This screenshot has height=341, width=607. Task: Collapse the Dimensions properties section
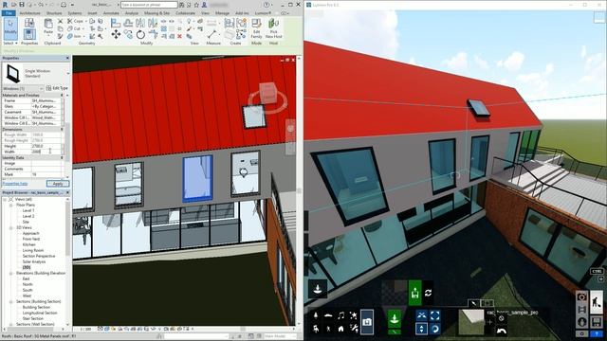click(x=62, y=129)
